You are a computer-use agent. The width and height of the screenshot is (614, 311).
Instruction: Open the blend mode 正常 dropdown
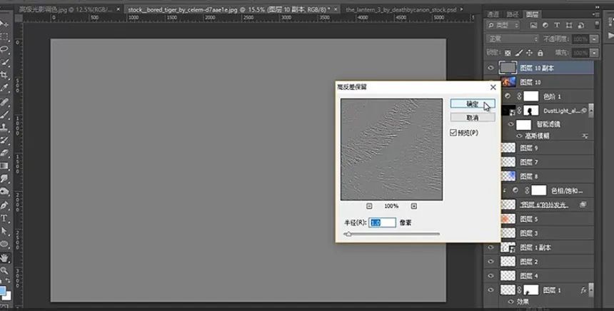[512, 39]
